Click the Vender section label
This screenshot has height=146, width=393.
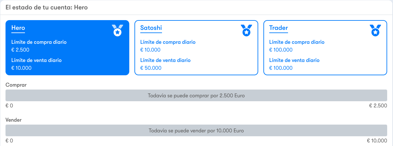pos(14,120)
